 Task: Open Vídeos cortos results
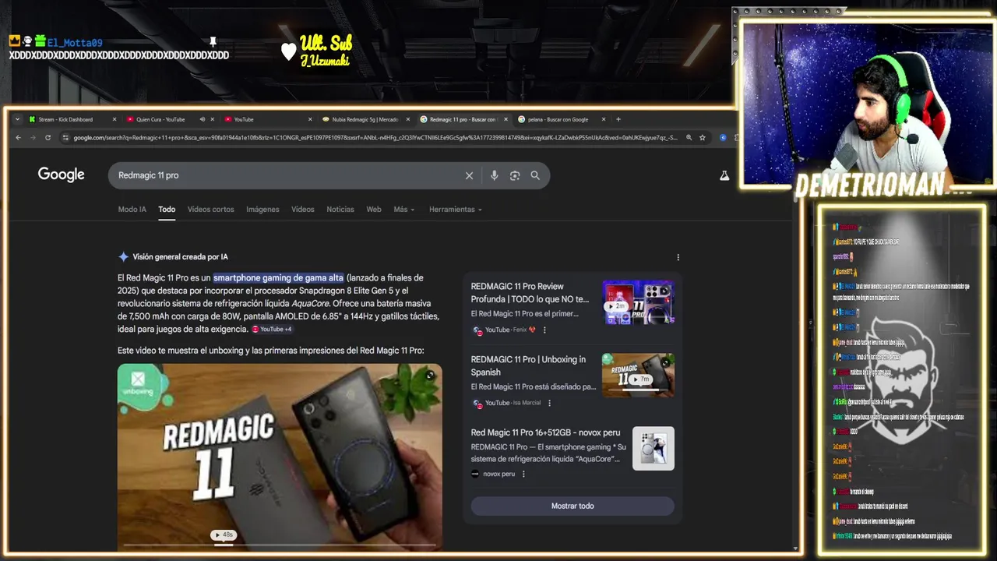[210, 210]
